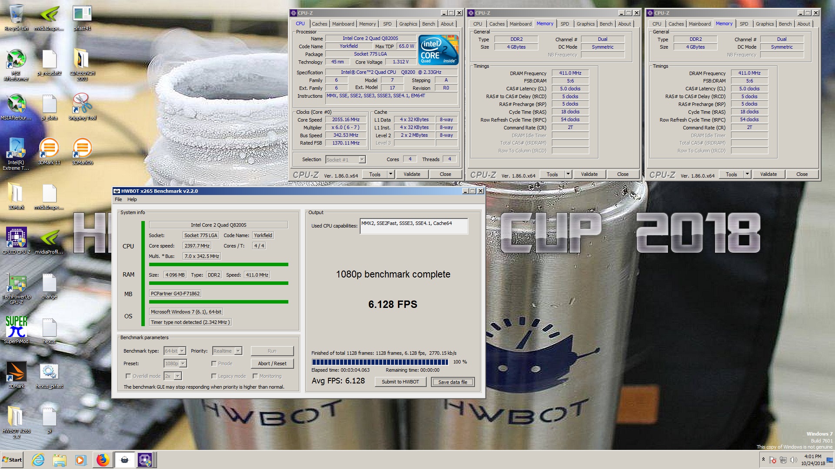Expand Tools dropdown arrow in right CPU-Z window
The image size is (835, 469).
[x=747, y=174]
